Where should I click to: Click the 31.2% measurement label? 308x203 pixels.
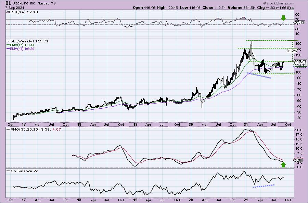click(292, 51)
